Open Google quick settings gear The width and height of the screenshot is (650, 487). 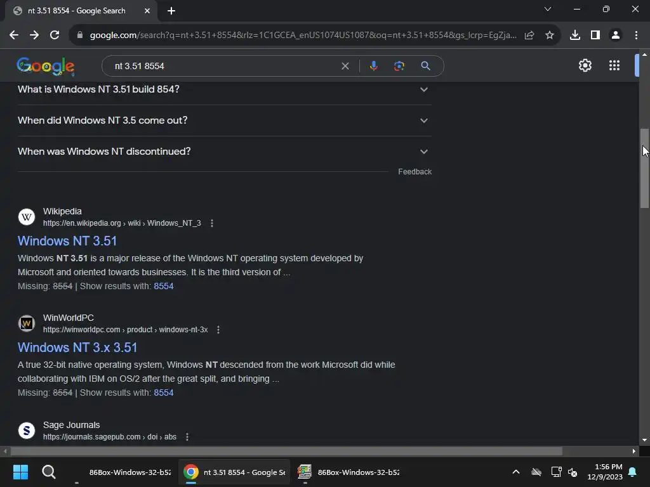click(x=585, y=65)
